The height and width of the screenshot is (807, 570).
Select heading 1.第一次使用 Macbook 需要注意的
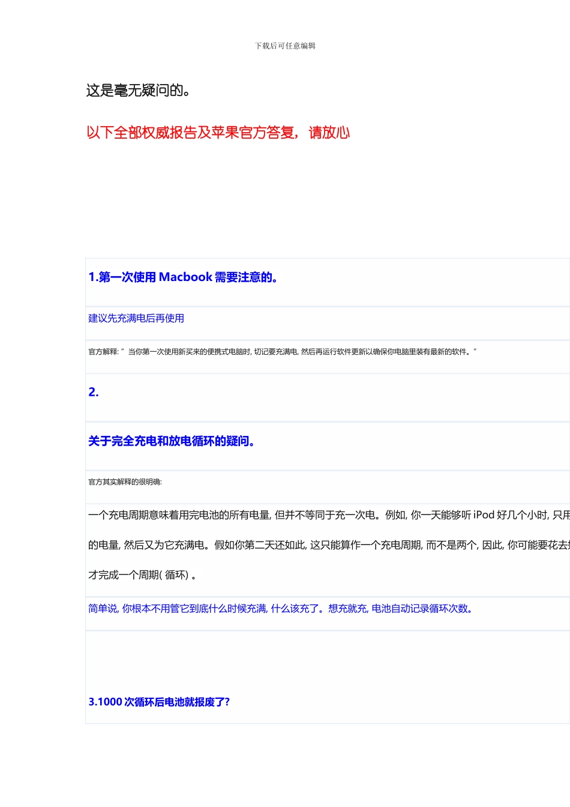tap(183, 277)
